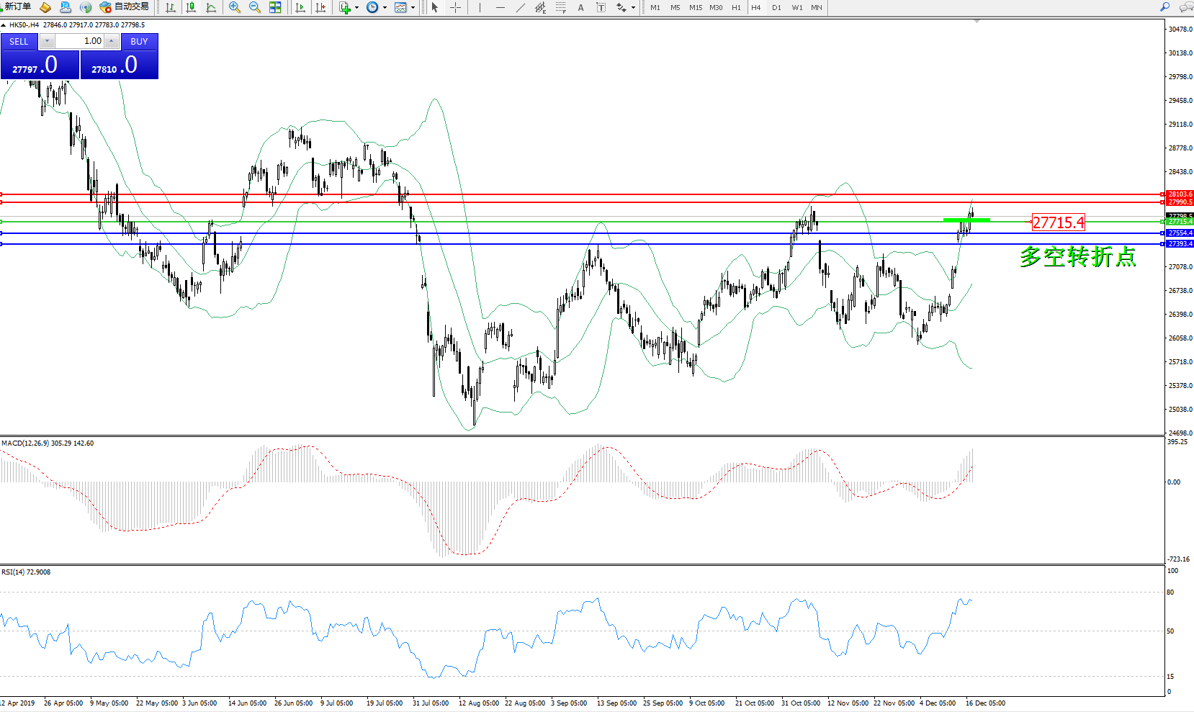Click the Zoom Out magnifier icon
The height and width of the screenshot is (712, 1194).
pos(255,7)
